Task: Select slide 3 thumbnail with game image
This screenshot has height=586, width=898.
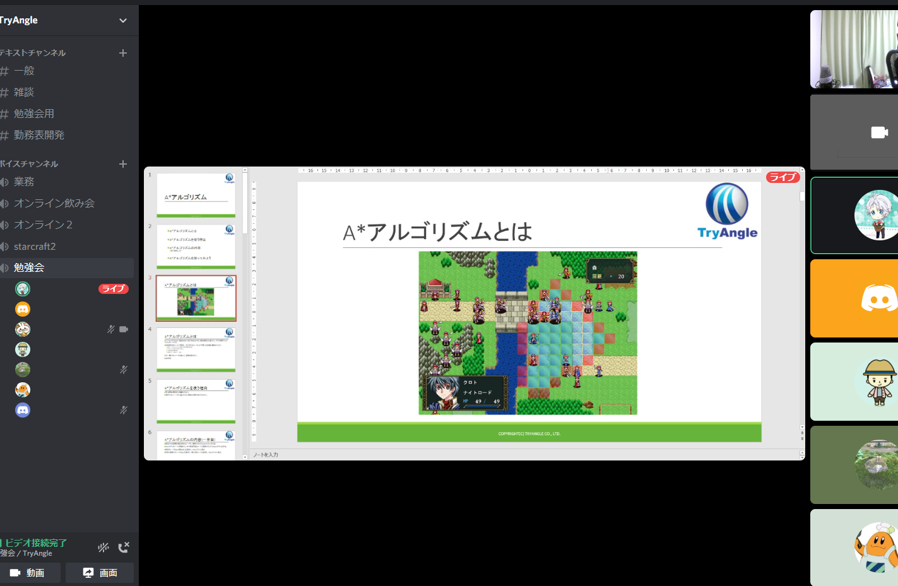Action: pyautogui.click(x=196, y=298)
